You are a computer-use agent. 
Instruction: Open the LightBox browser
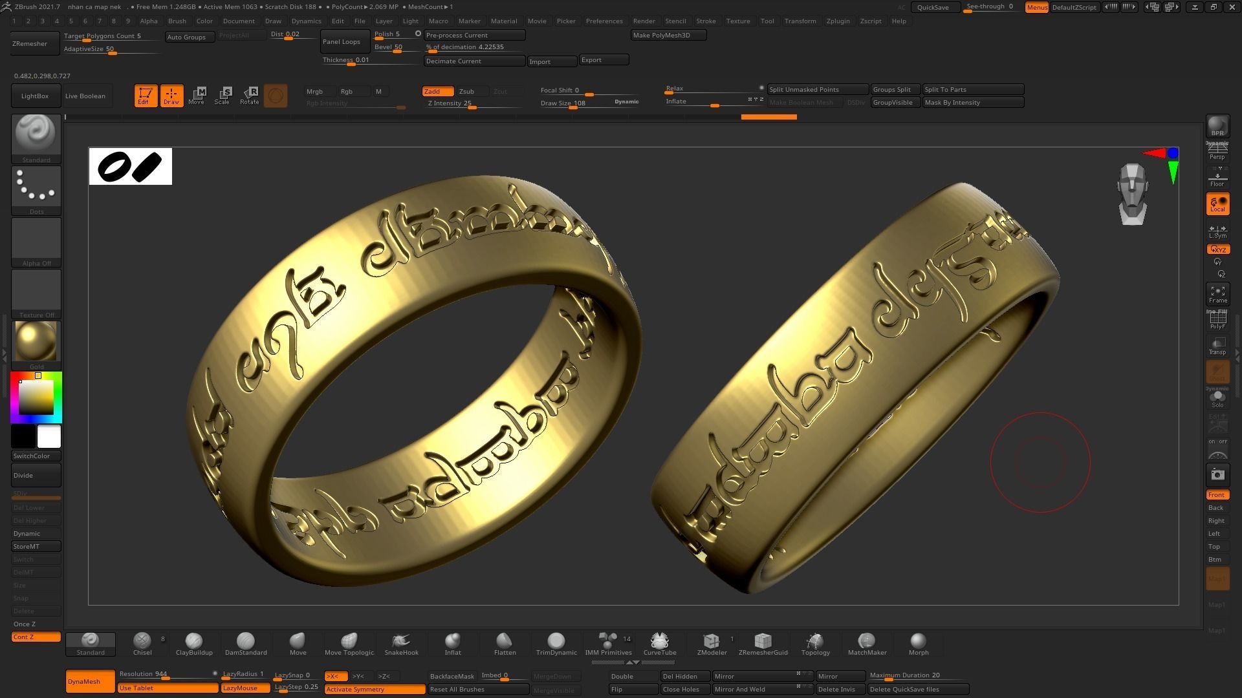coord(36,96)
